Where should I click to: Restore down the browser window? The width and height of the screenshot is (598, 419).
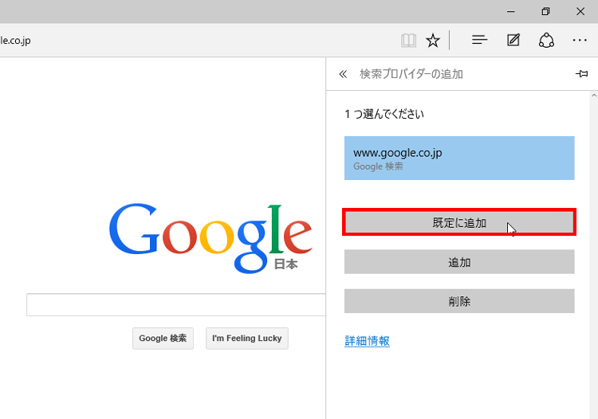(545, 11)
